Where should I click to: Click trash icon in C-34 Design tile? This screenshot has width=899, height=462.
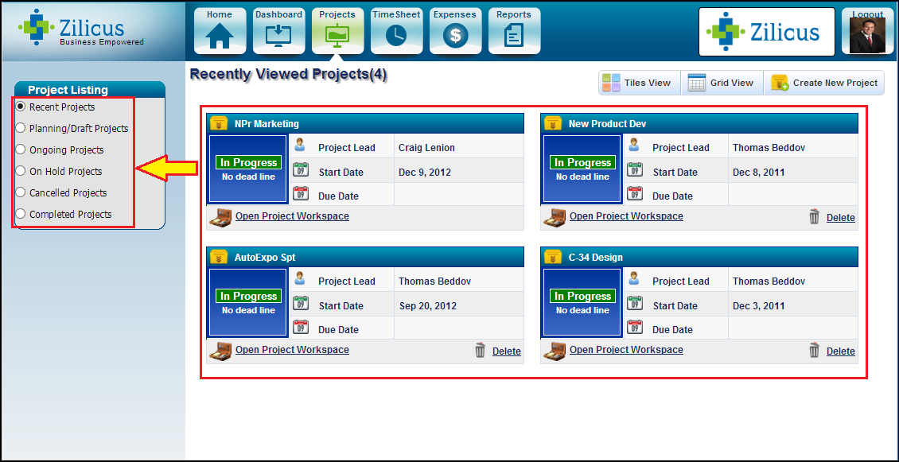tap(814, 351)
